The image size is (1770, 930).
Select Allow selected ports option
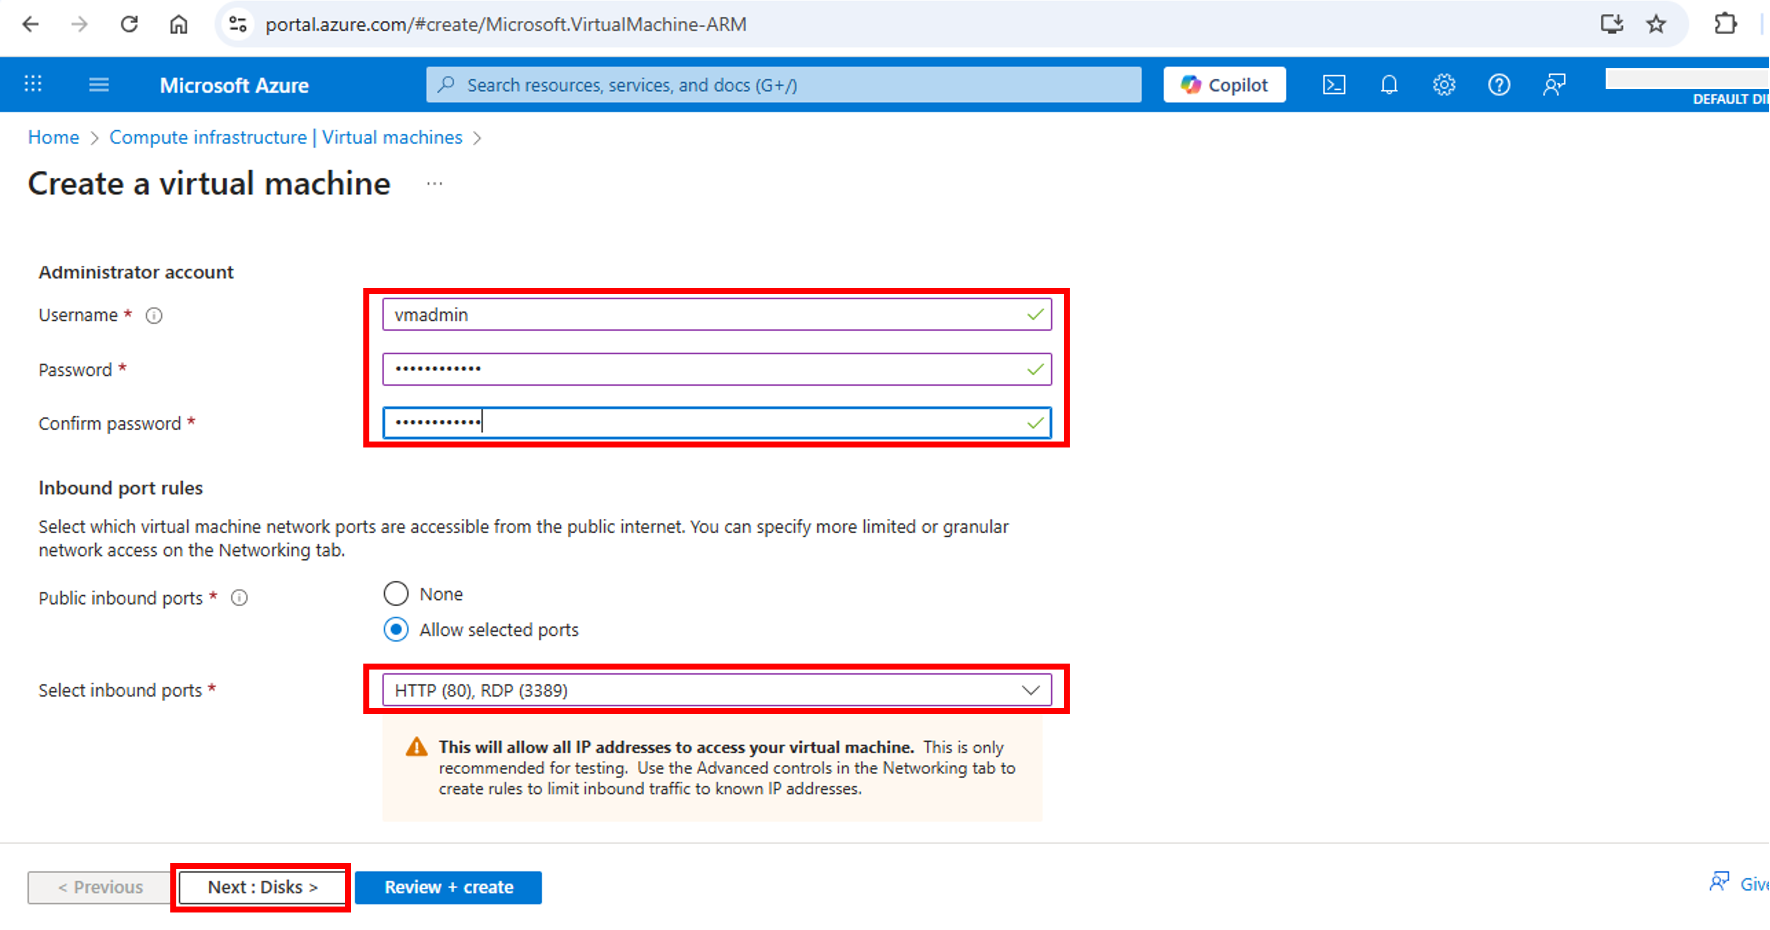[x=396, y=629]
